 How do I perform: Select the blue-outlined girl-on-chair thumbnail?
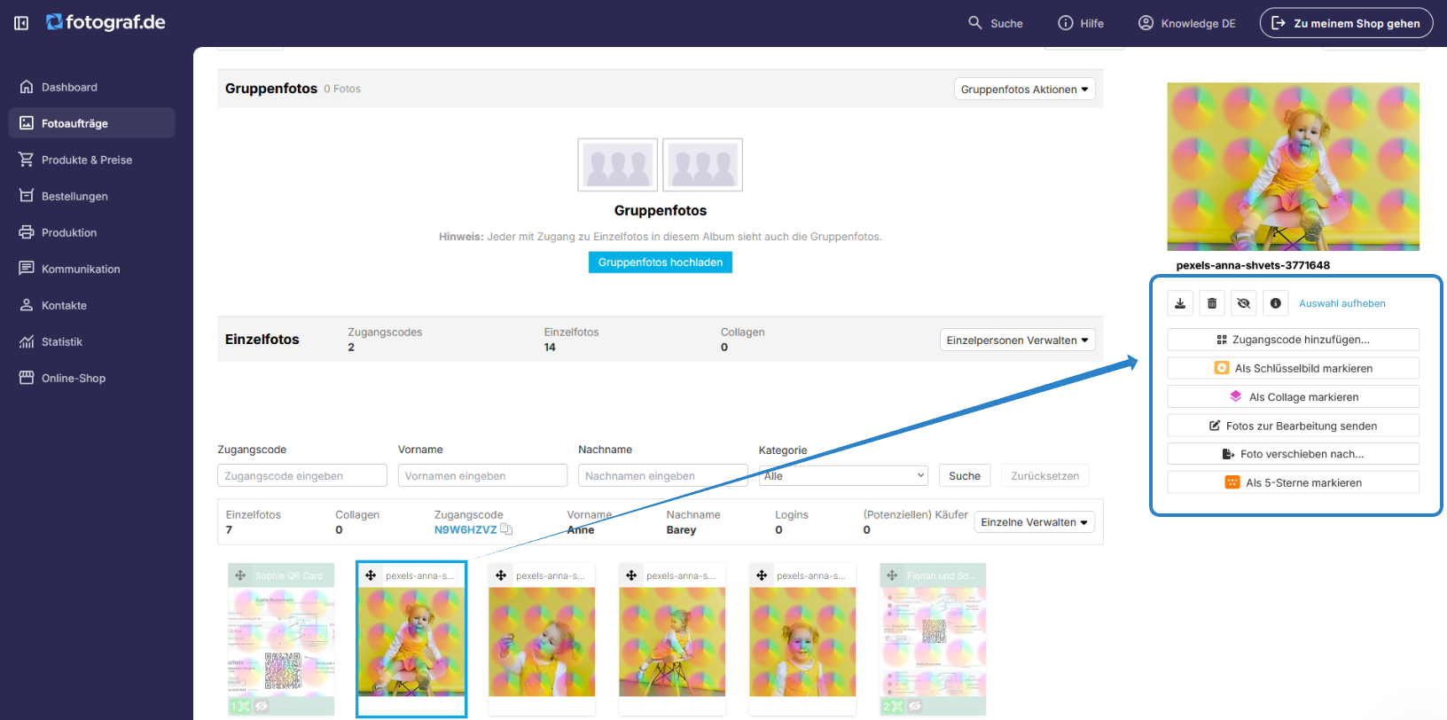click(x=411, y=642)
